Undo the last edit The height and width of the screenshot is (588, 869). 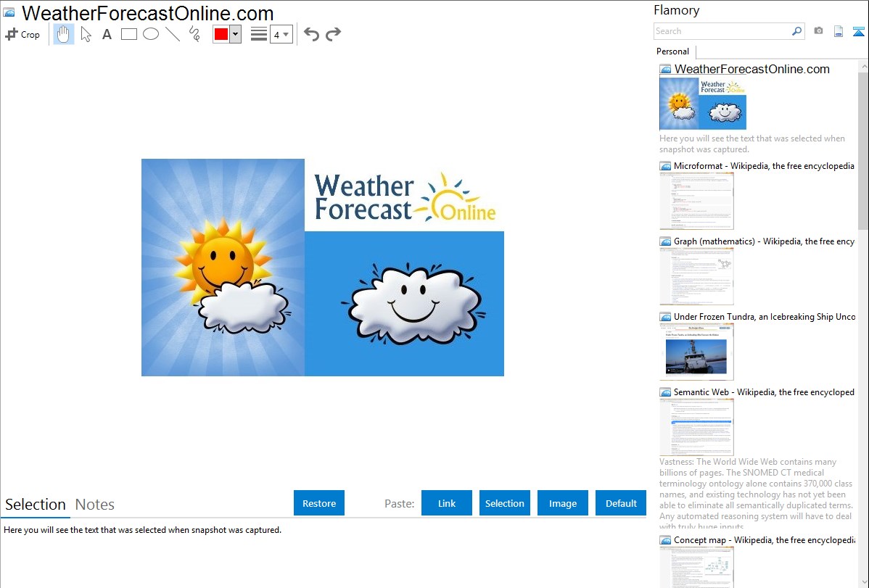pos(311,34)
